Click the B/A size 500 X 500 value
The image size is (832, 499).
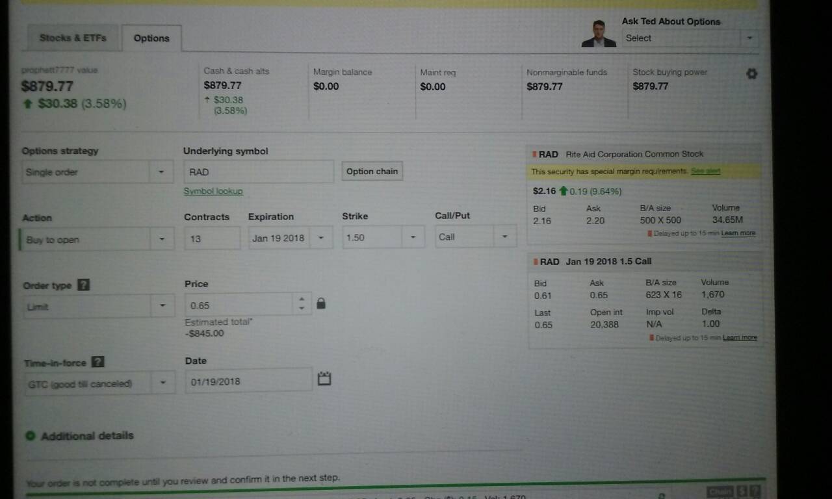pos(661,220)
